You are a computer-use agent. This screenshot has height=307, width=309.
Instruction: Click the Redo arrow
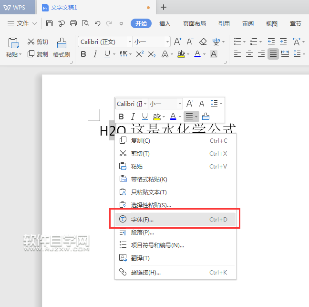[x=109, y=23]
